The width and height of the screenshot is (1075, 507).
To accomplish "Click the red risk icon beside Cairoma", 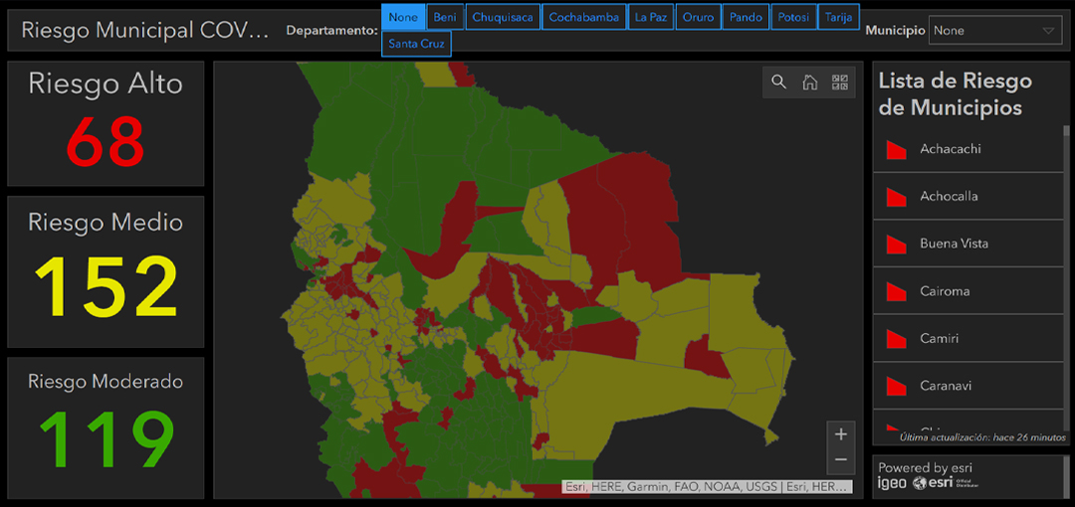I will coord(896,291).
